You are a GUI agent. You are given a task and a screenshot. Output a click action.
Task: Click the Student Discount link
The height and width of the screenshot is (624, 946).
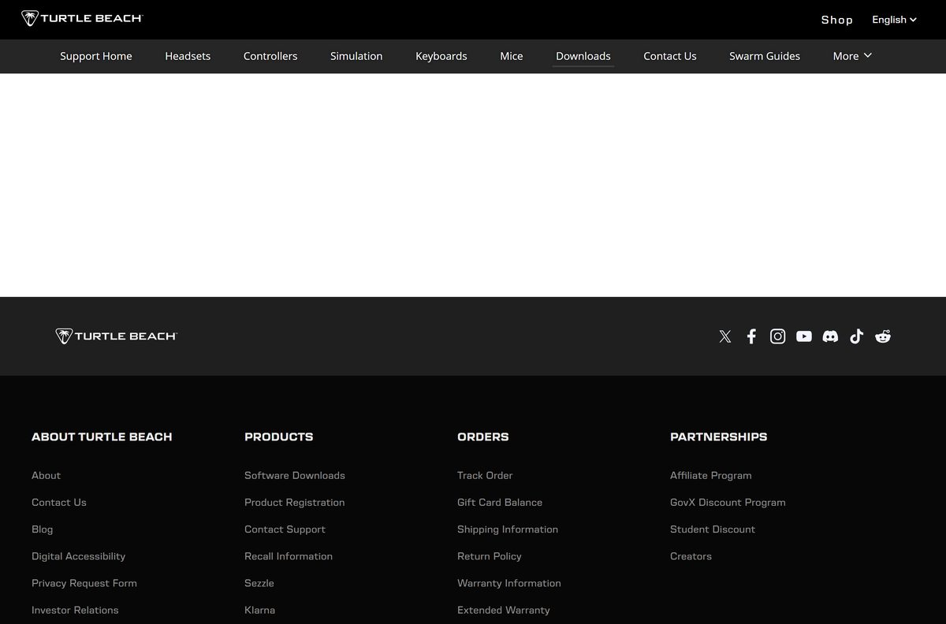point(713,529)
